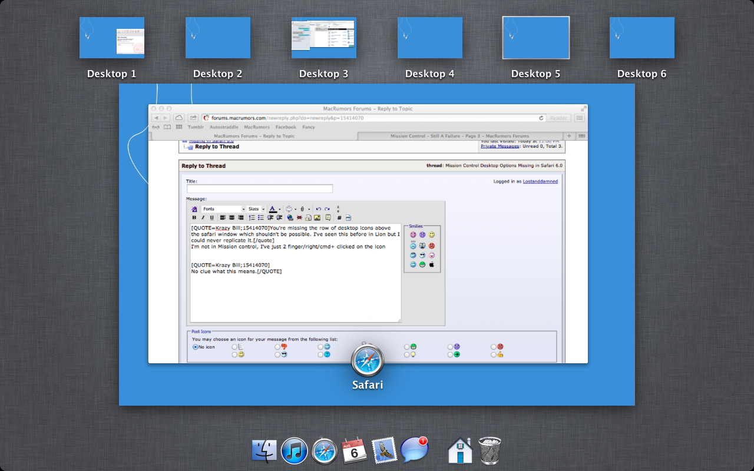The image size is (754, 471).
Task: Click remove text formatting icon
Action: point(194,209)
